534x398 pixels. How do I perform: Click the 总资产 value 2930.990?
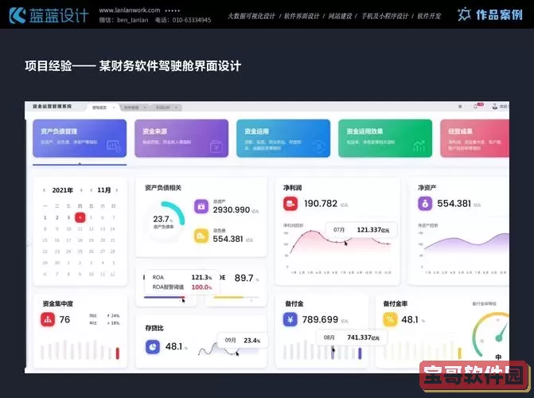pos(232,210)
